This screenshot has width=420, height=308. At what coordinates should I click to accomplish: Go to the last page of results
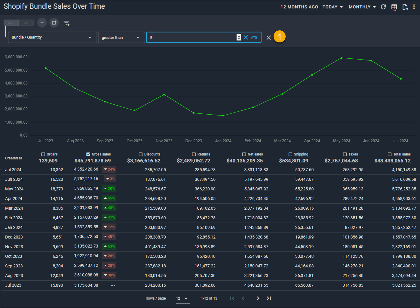(x=269, y=298)
